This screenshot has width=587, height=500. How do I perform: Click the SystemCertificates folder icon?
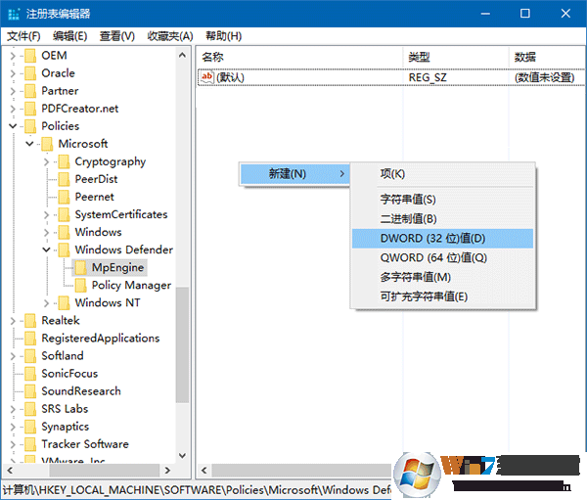(64, 214)
